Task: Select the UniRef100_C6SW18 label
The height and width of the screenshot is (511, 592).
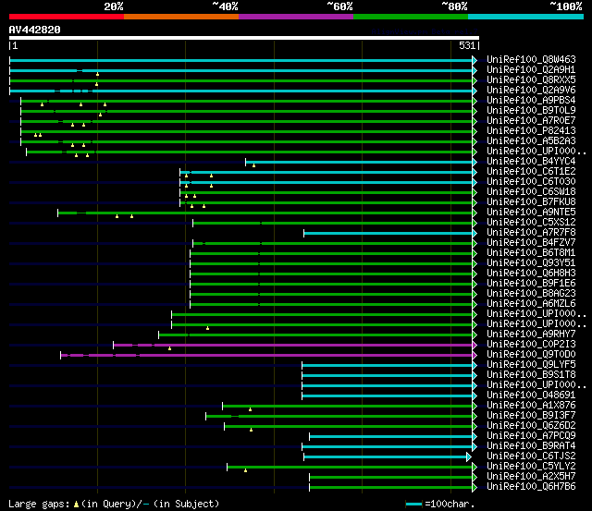Action: pyautogui.click(x=531, y=192)
